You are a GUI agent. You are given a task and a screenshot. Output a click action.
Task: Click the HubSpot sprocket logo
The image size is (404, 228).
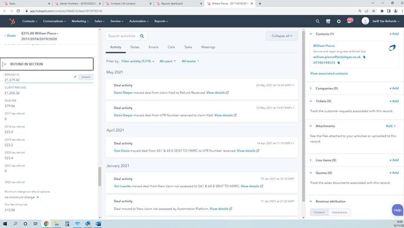pos(12,21)
